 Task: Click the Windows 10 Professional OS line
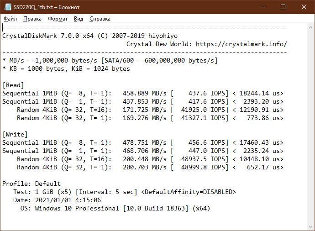click(x=115, y=208)
